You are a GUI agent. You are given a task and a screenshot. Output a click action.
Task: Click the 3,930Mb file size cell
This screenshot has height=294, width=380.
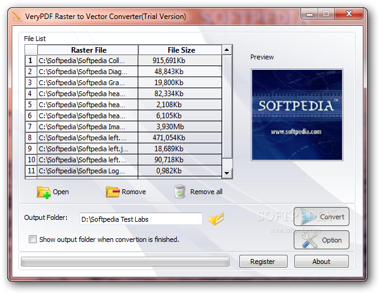(180, 127)
